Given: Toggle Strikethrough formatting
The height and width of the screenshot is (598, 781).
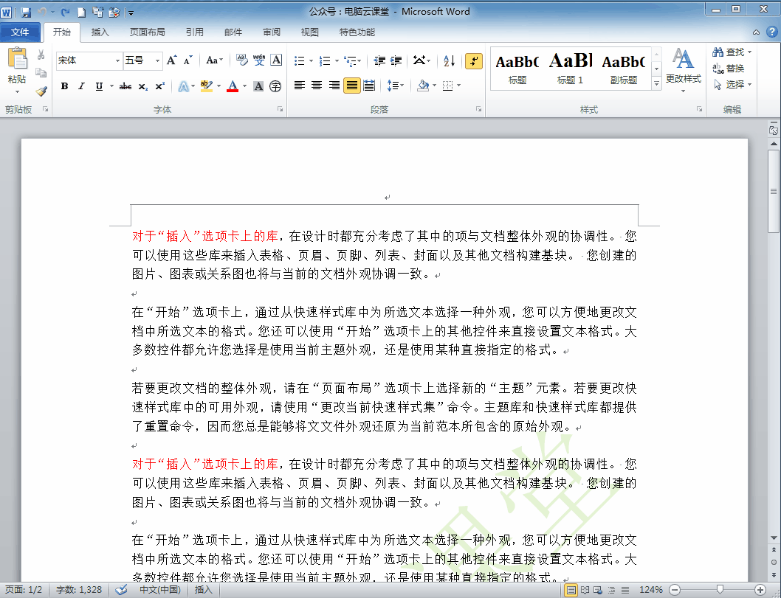Looking at the screenshot, I should (x=125, y=86).
